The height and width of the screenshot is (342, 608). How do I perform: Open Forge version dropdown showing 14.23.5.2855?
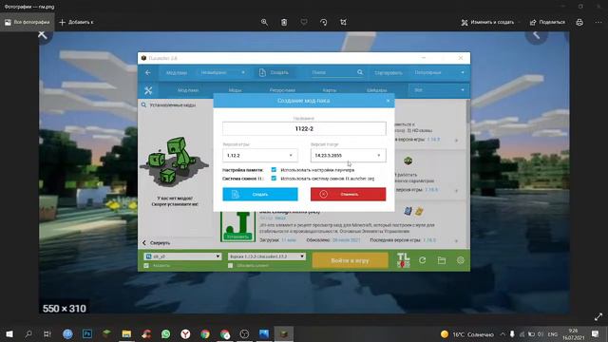coord(349,155)
